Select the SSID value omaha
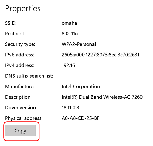 69,23
